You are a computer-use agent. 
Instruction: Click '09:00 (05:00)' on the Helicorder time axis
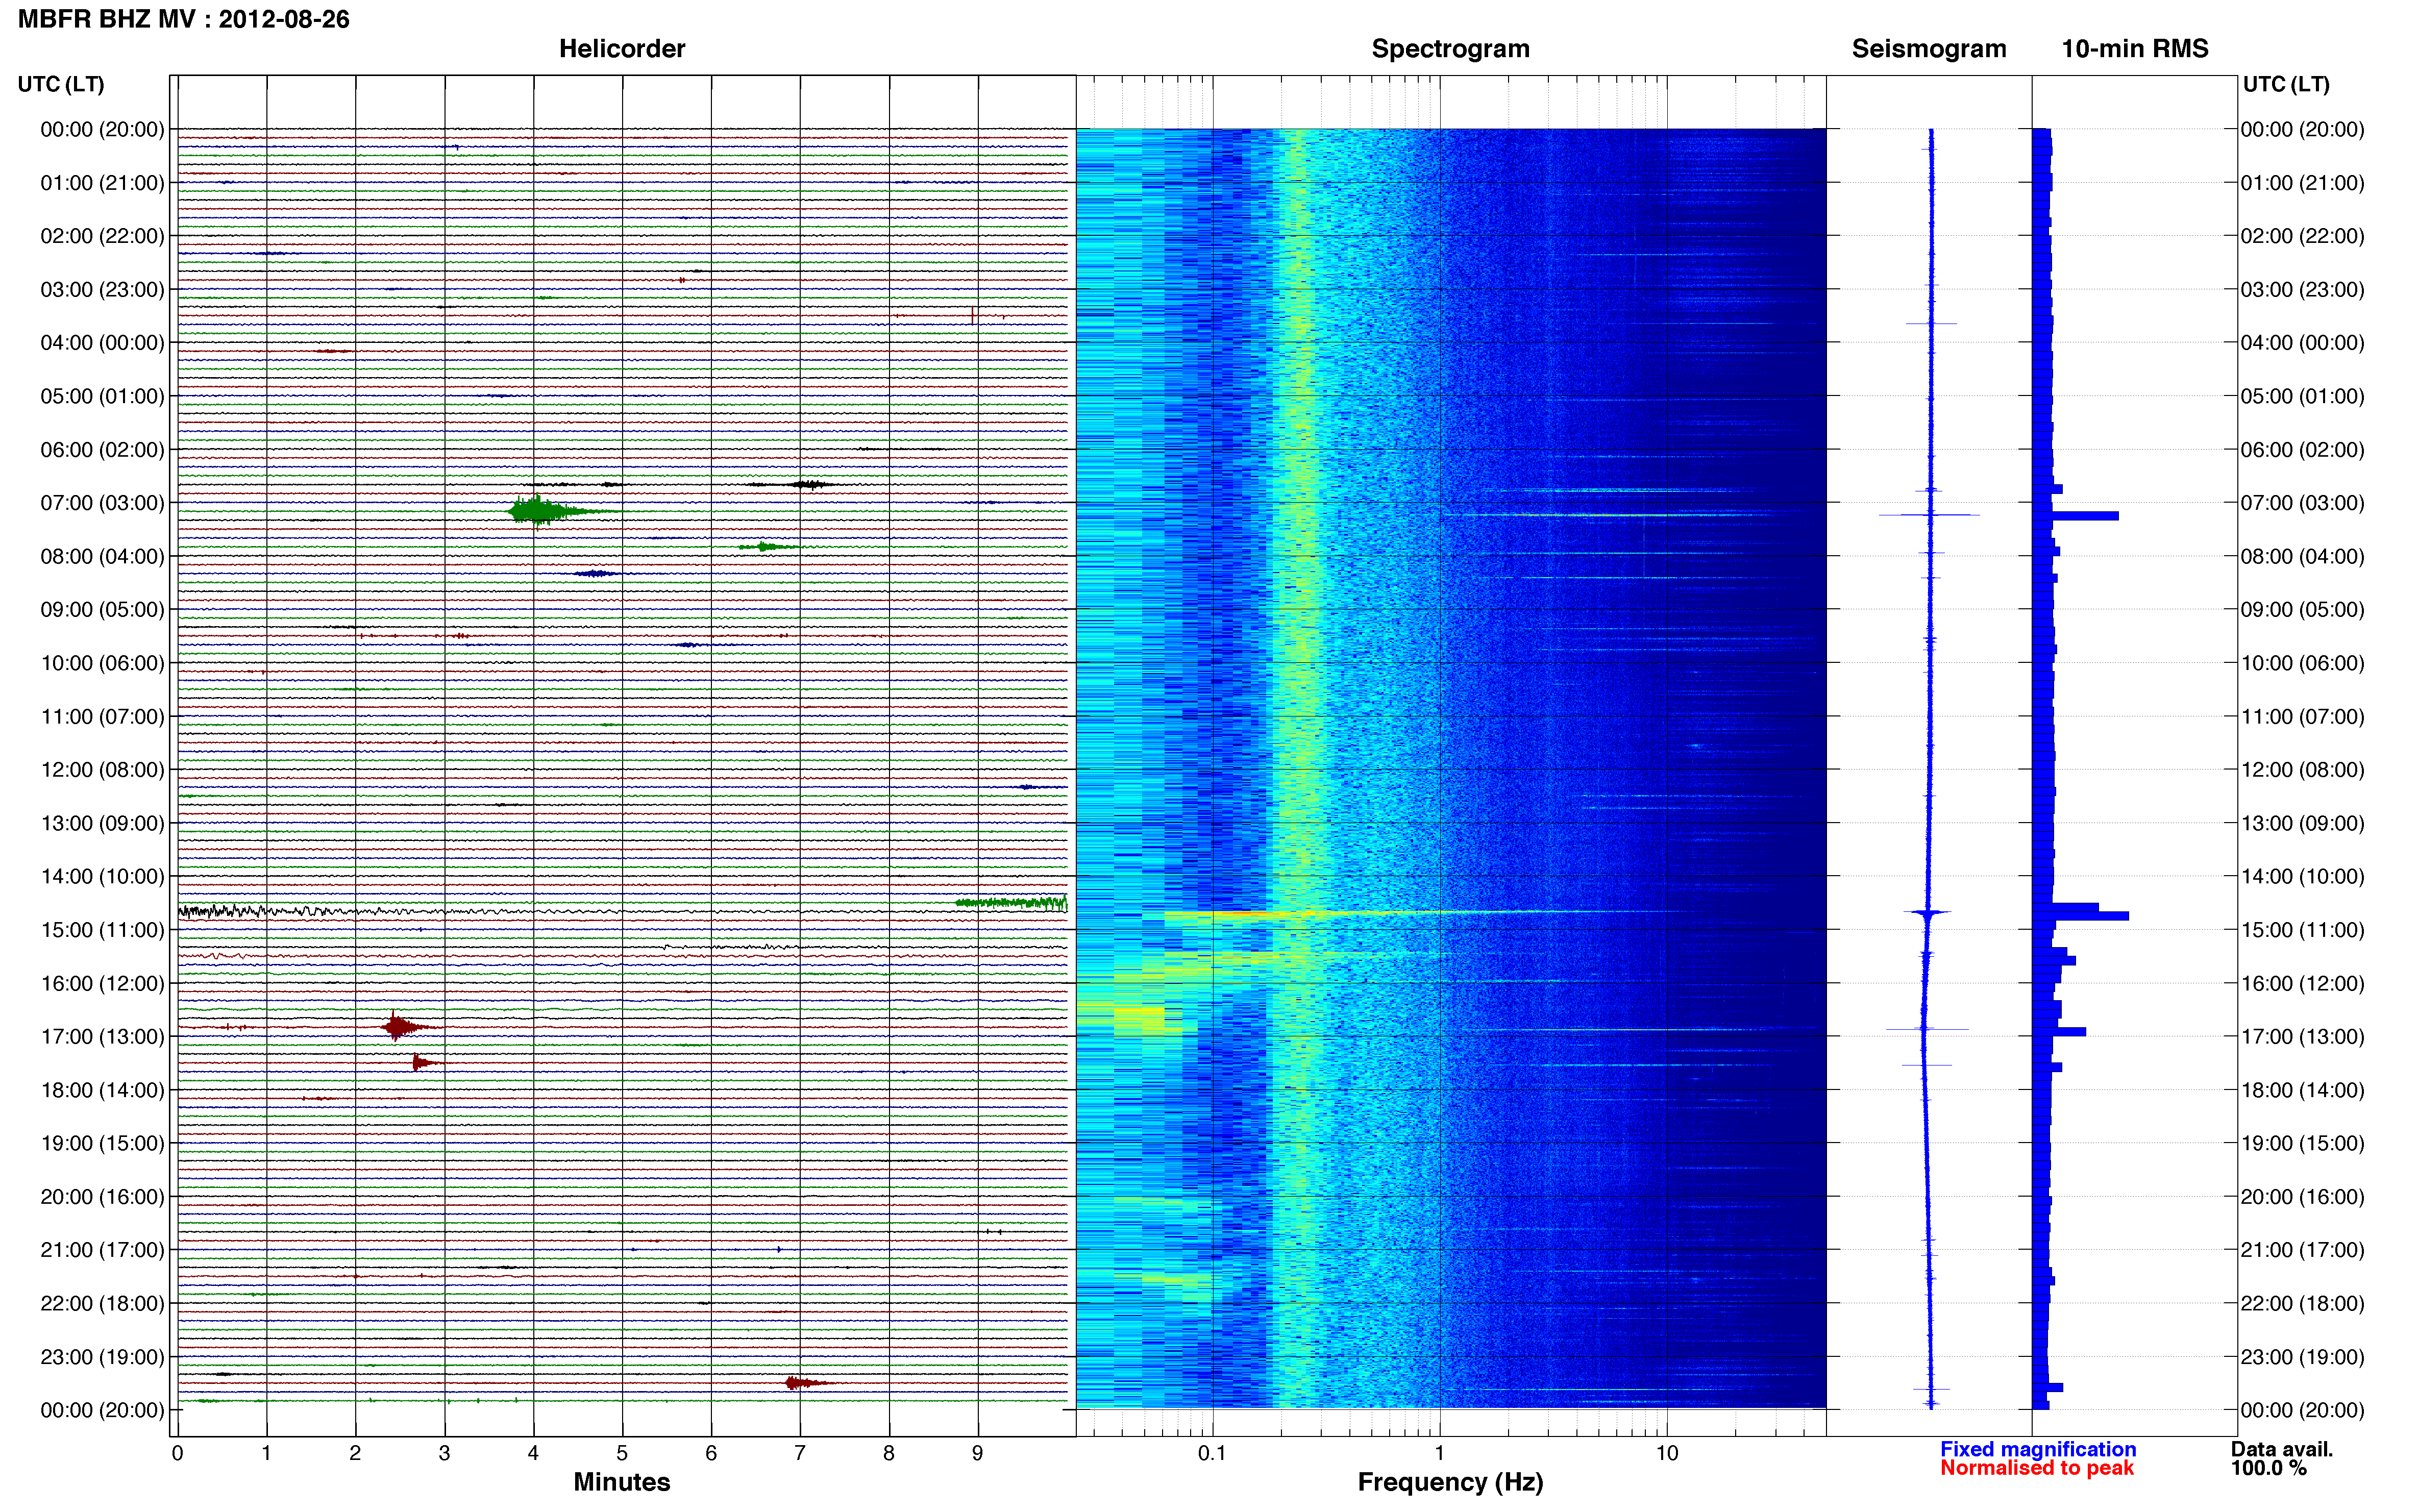[x=102, y=610]
